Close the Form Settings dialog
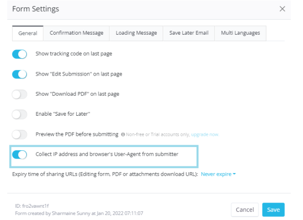 click(283, 9)
